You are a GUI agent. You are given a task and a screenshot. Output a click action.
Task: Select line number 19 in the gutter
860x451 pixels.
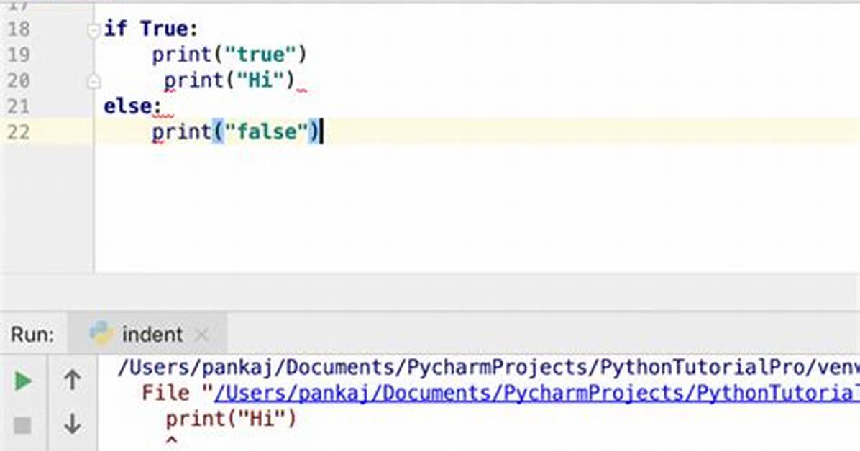(19, 55)
